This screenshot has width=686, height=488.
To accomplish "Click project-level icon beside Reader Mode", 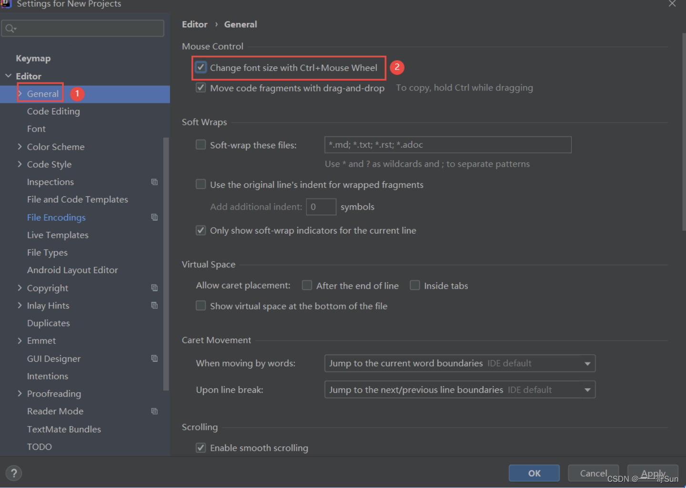I will (x=154, y=411).
